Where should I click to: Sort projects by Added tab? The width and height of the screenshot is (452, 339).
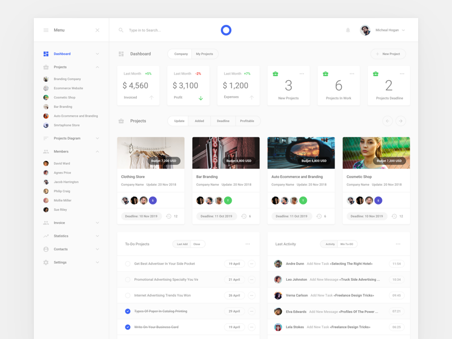click(199, 121)
